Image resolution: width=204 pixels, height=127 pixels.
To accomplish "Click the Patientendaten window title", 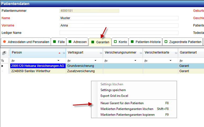I will pos(15,4).
